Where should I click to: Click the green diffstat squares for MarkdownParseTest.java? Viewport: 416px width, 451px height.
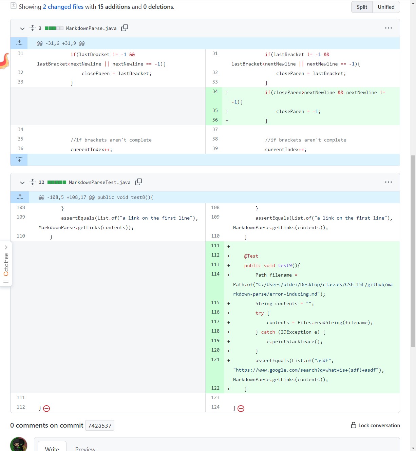point(57,182)
